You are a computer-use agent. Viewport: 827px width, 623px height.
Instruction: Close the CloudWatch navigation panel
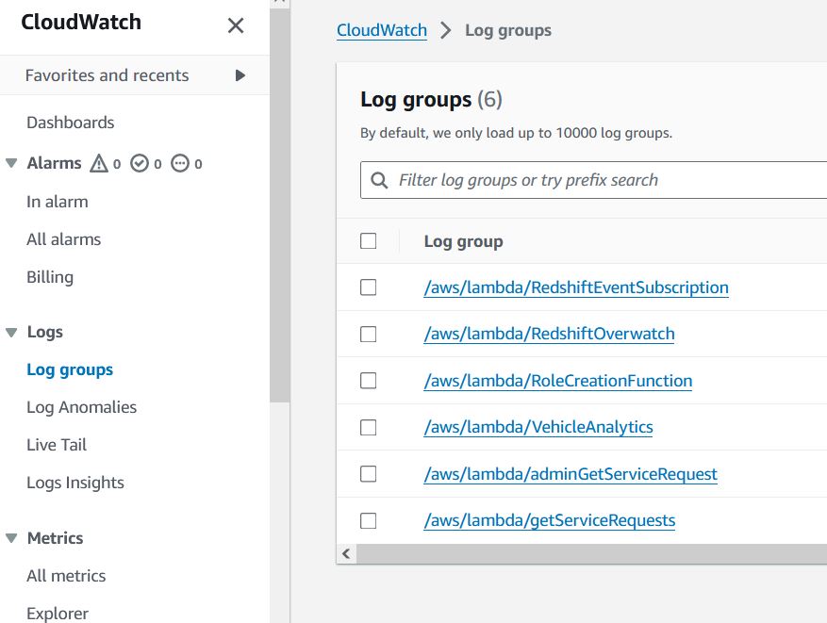(x=235, y=25)
